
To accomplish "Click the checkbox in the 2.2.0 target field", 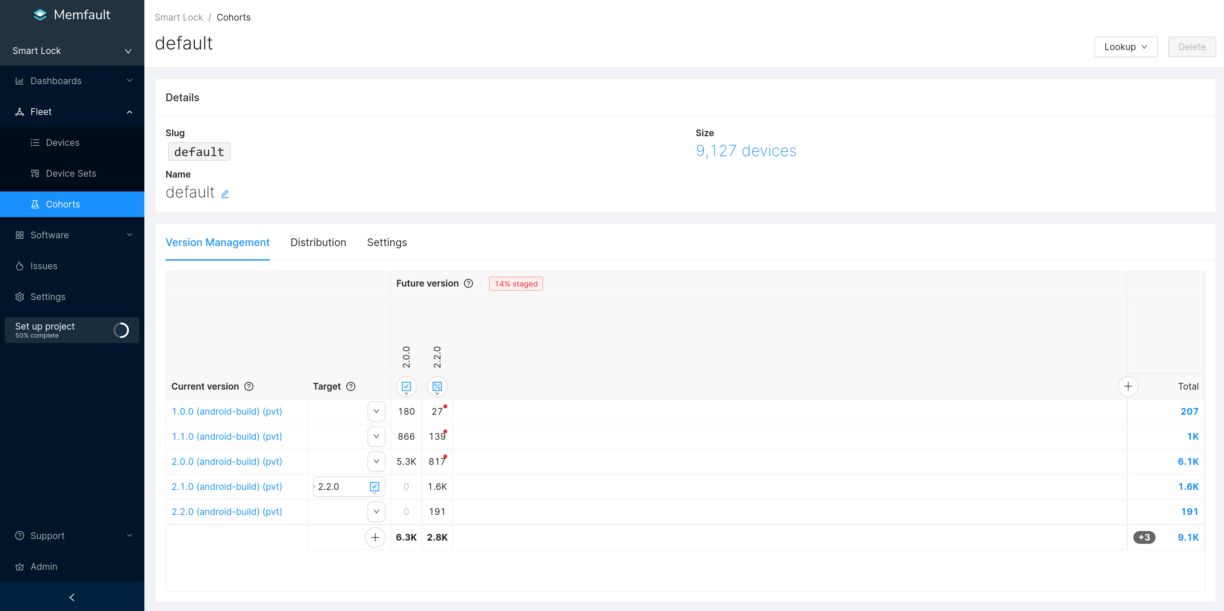I will (x=375, y=487).
